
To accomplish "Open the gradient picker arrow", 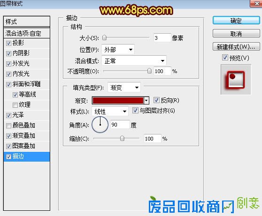I will point(146,101).
